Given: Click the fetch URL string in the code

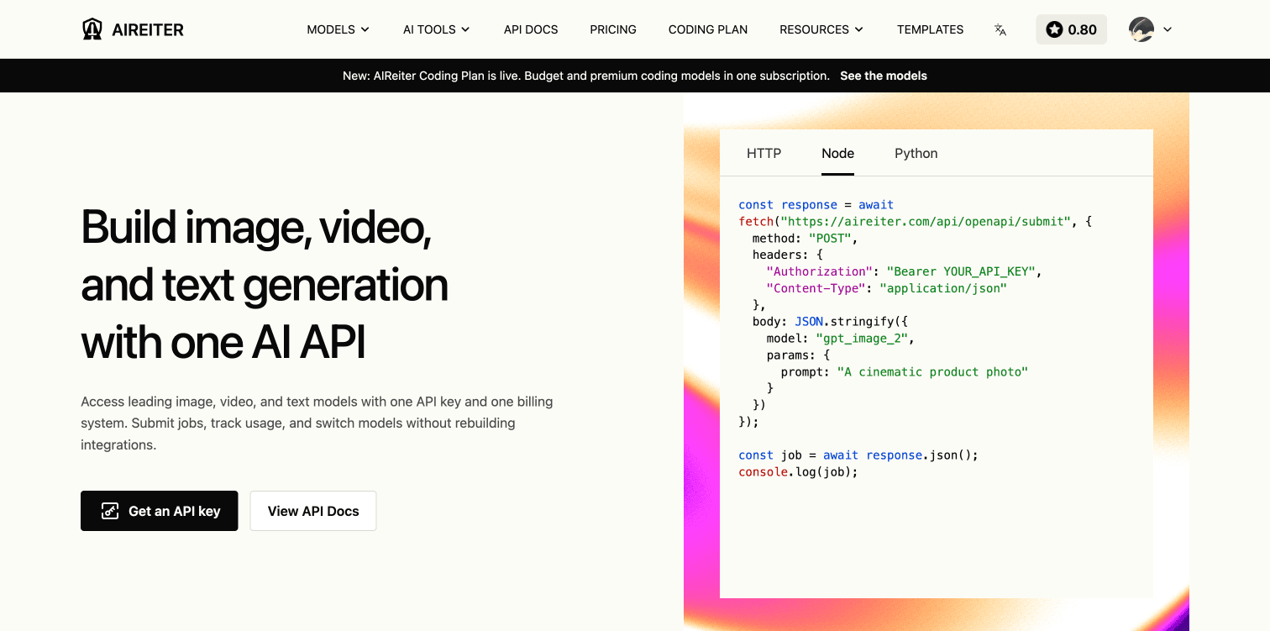Looking at the screenshot, I should [925, 221].
